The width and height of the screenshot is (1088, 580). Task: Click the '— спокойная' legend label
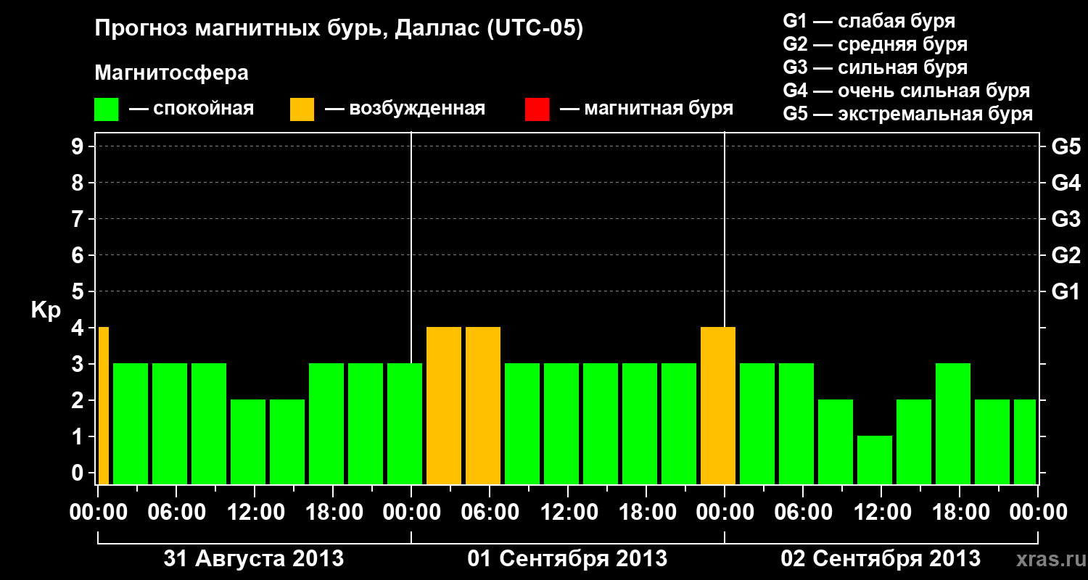[191, 109]
